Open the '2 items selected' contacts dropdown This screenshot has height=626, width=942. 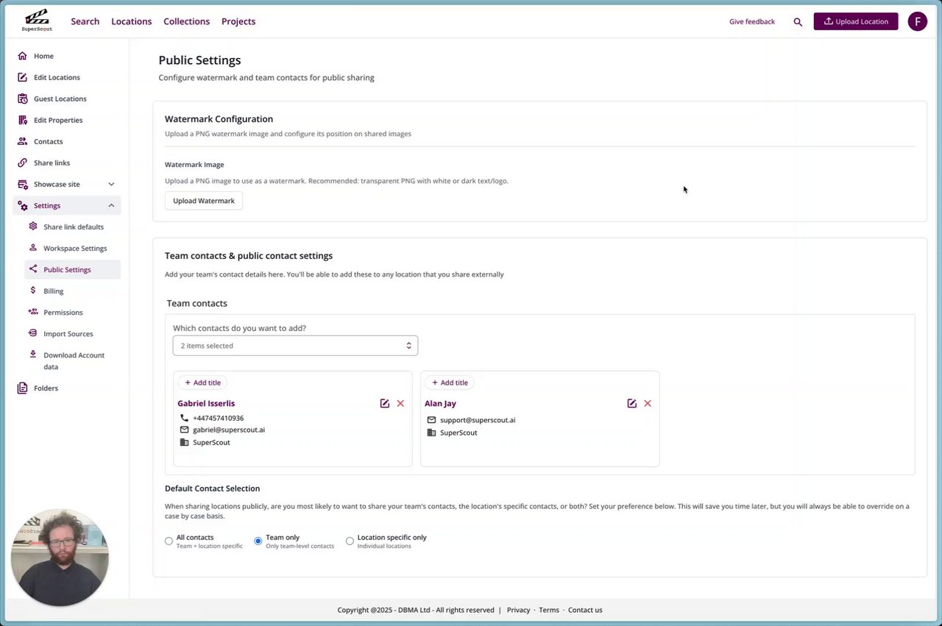295,346
